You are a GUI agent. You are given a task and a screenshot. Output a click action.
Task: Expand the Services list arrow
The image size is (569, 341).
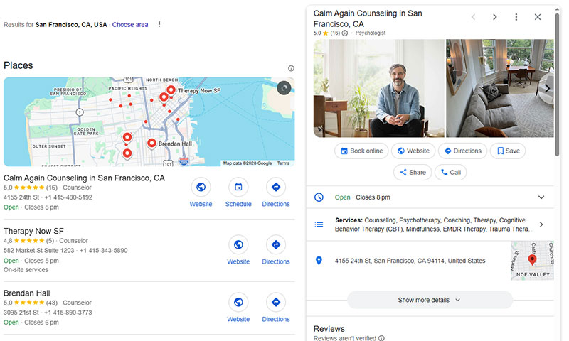tap(541, 224)
